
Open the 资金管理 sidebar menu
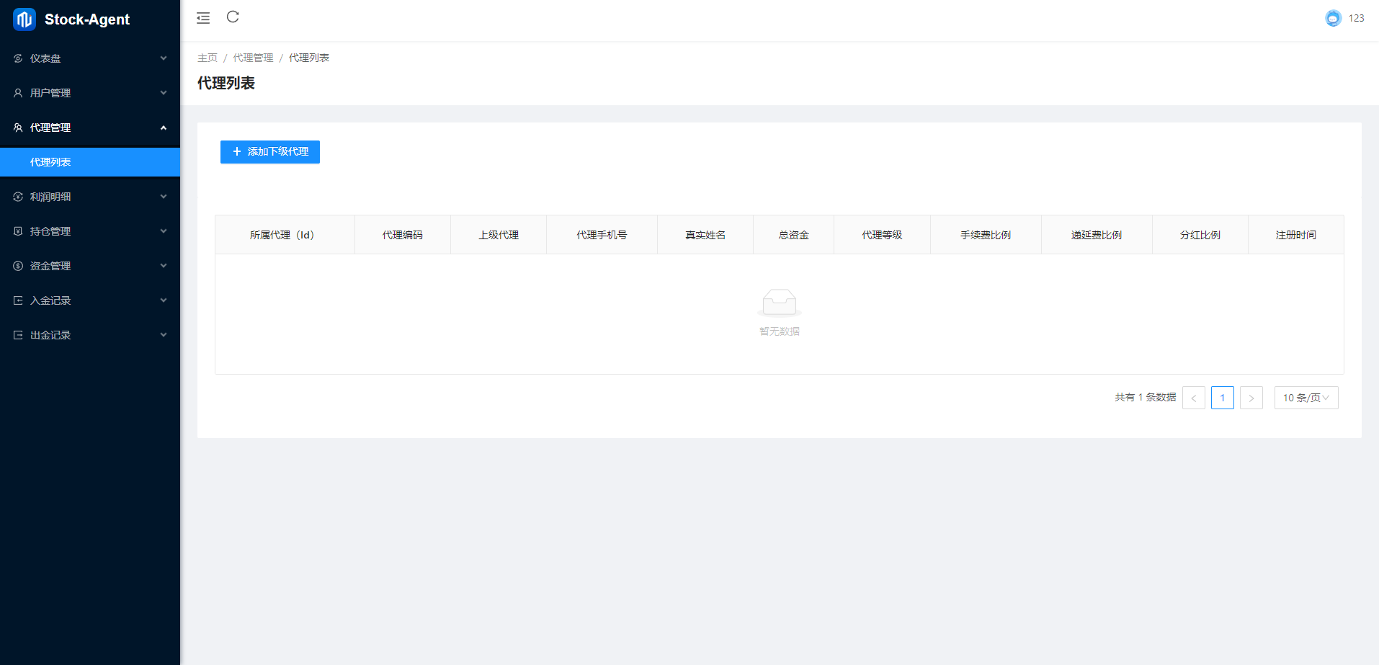(x=50, y=266)
